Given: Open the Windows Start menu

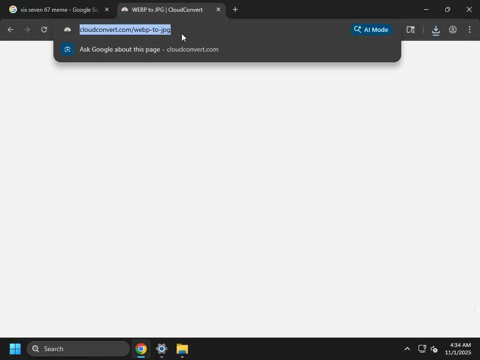Looking at the screenshot, I should click(15, 349).
